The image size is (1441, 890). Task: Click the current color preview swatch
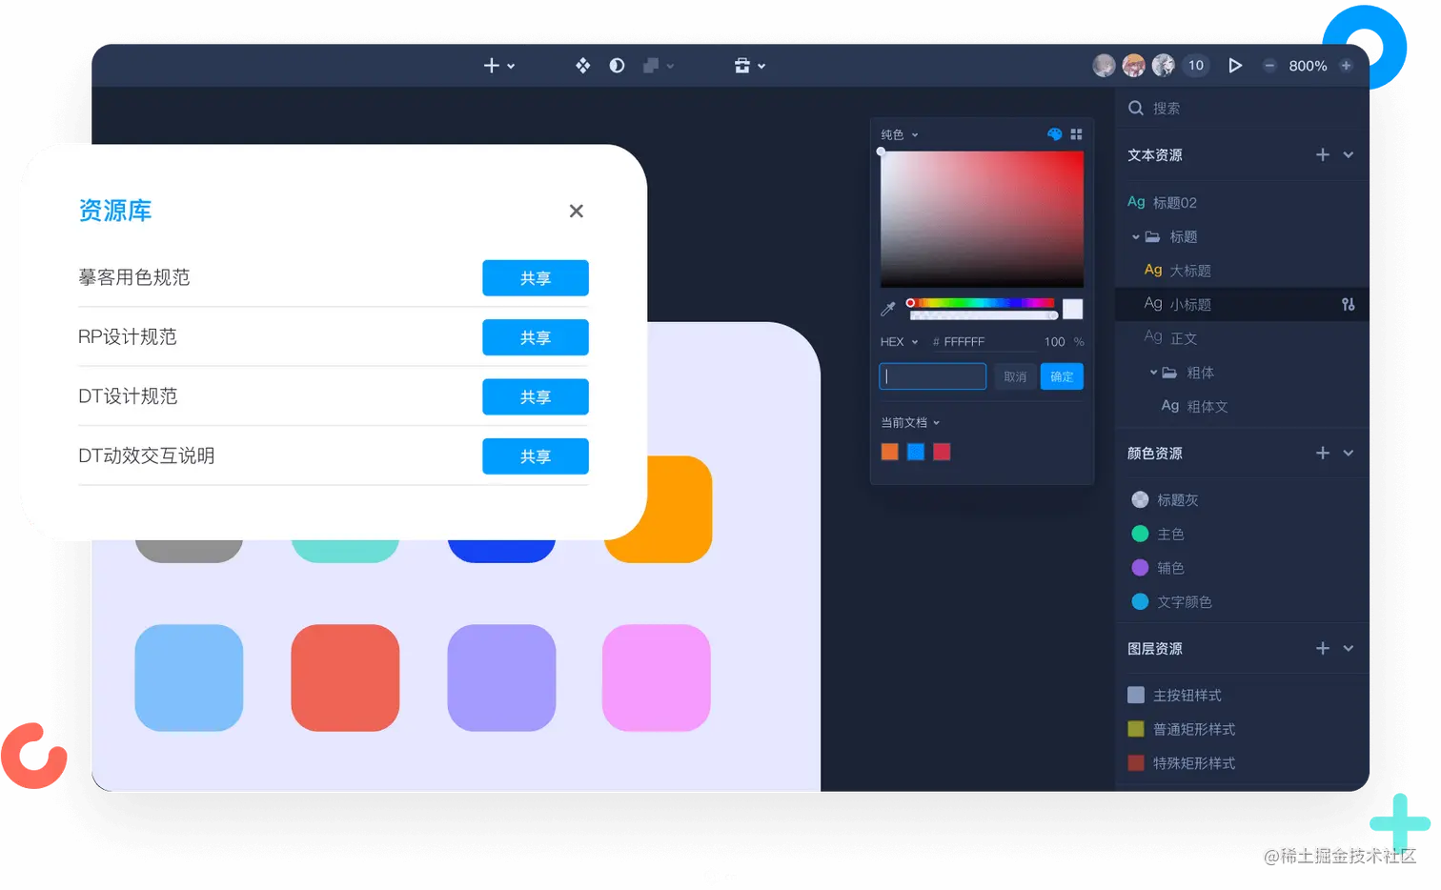pyautogui.click(x=1073, y=309)
